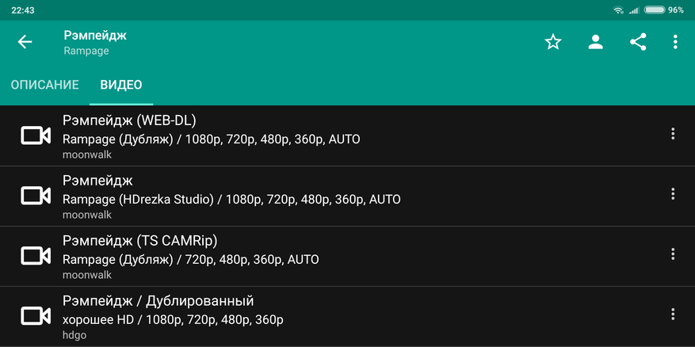Open Rampage (HDrezka Studio) video source
The width and height of the screenshot is (695, 347).
coord(231,200)
